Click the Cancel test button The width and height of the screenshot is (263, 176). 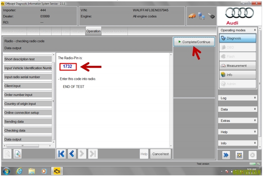[161, 154]
